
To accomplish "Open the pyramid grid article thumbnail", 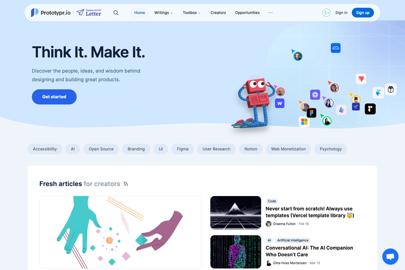I will 235,213.
